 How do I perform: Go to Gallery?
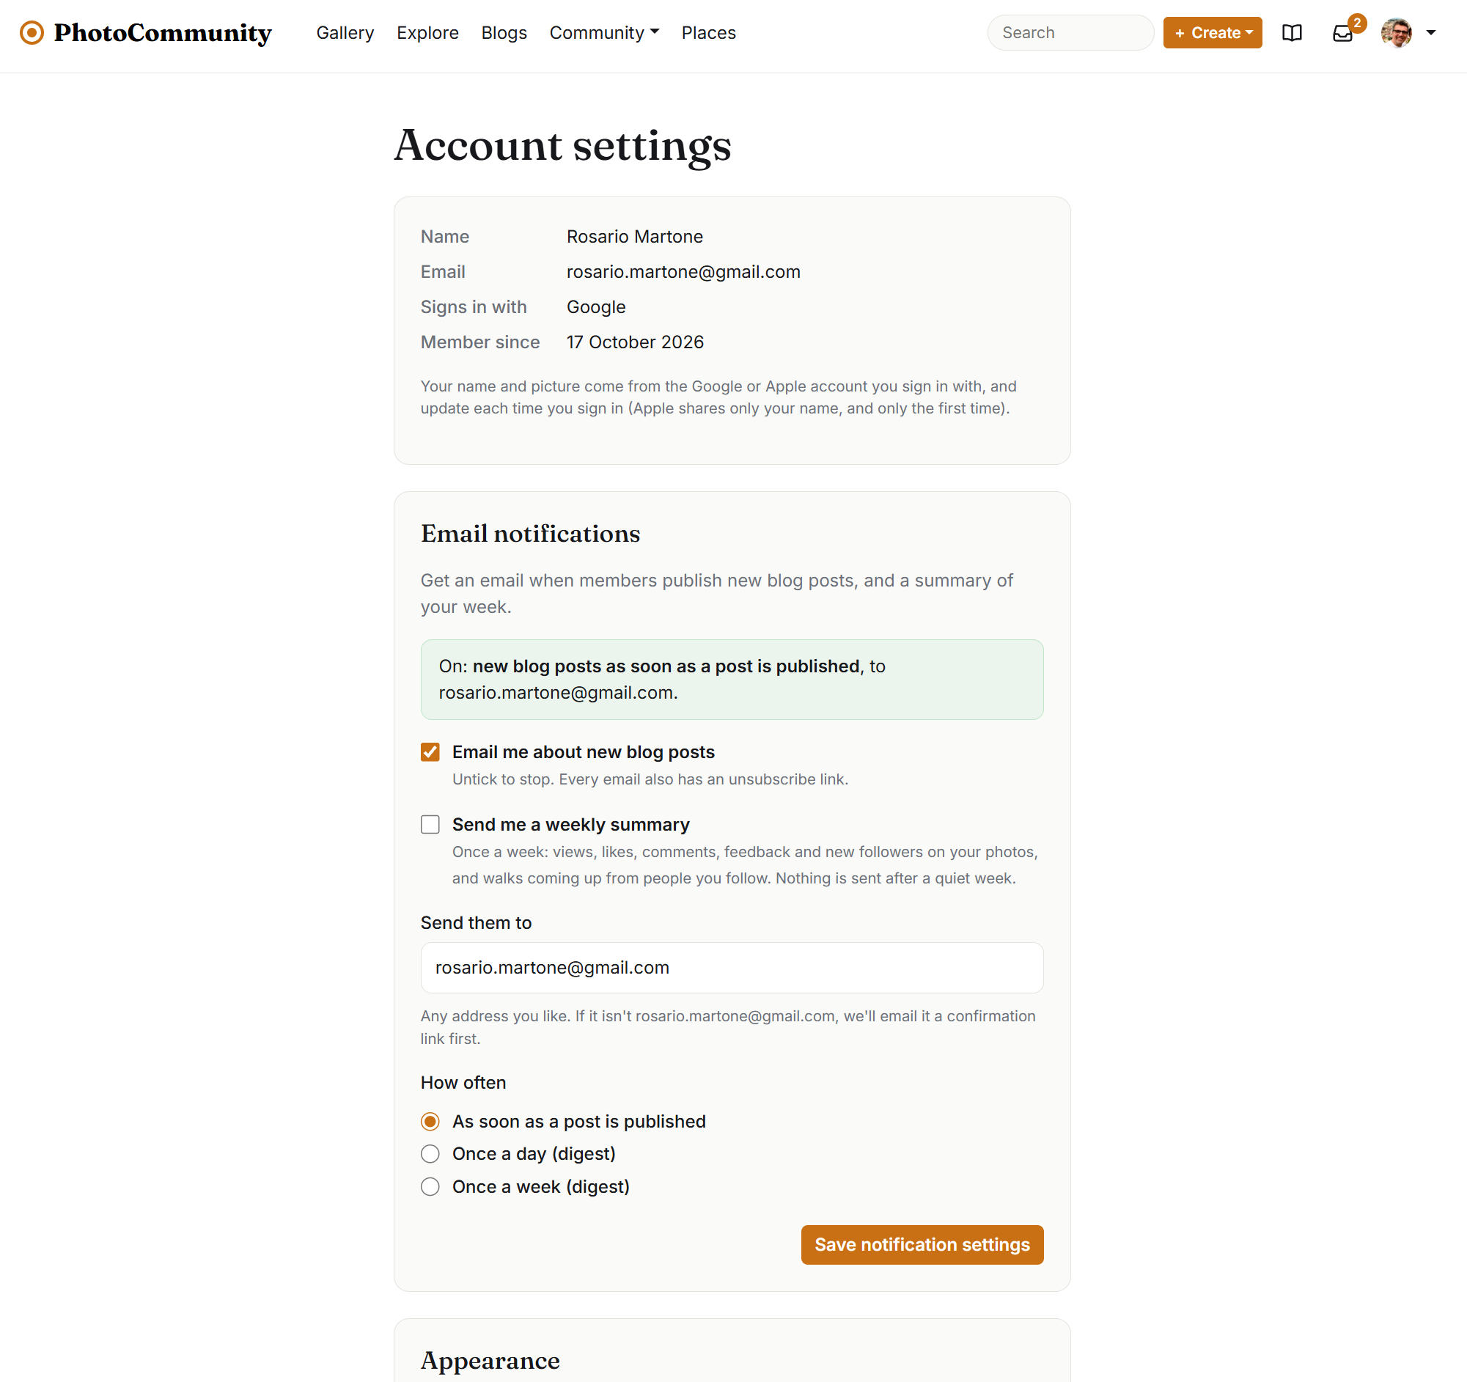[x=345, y=32]
